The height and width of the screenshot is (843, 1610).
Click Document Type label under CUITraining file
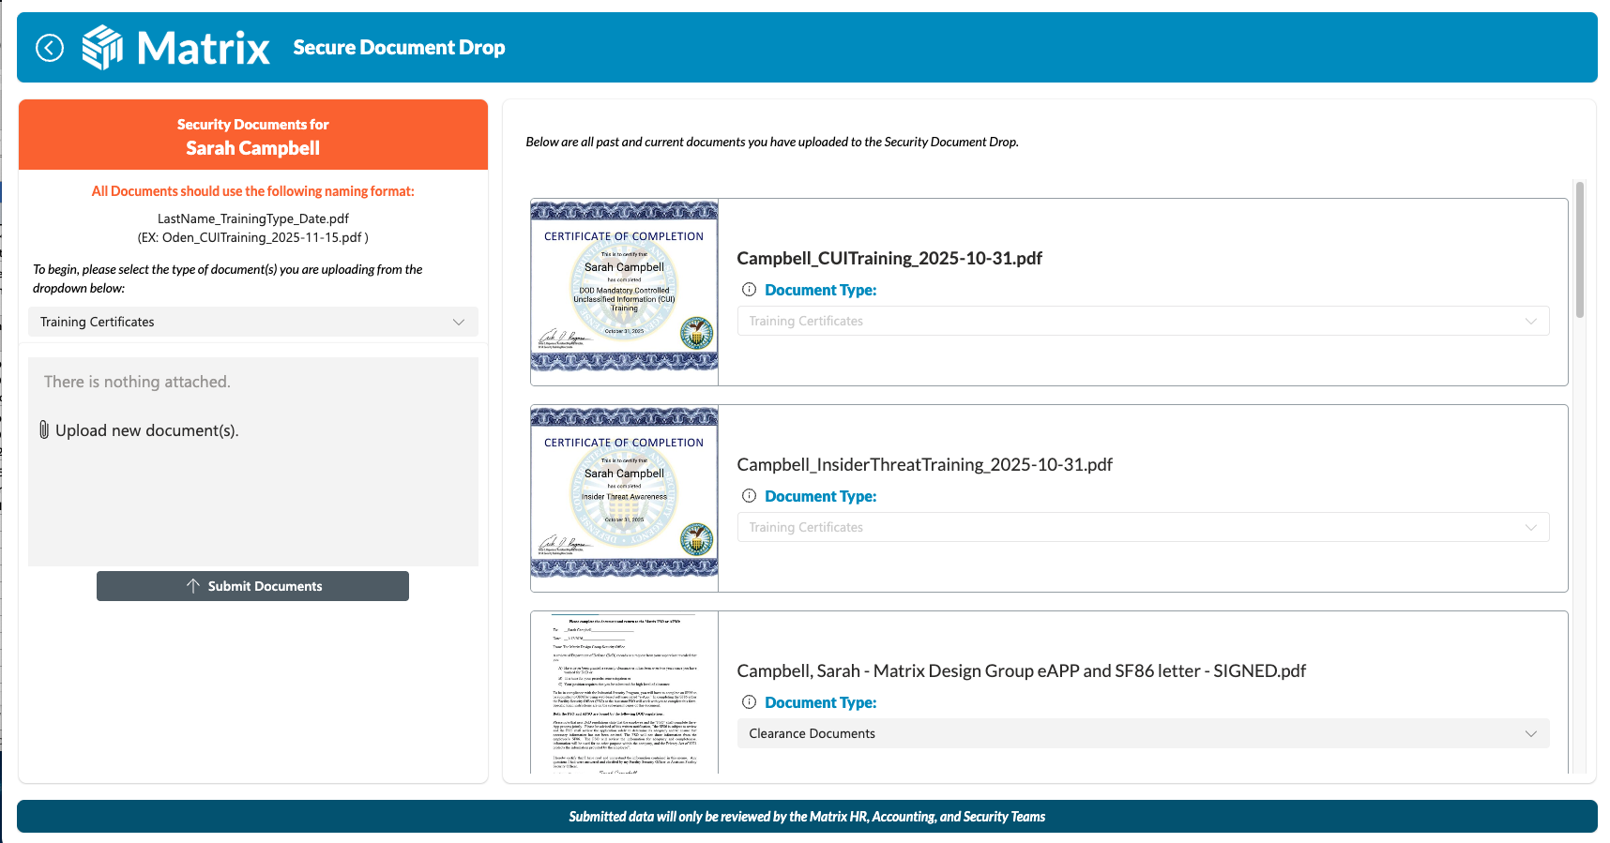click(x=821, y=290)
